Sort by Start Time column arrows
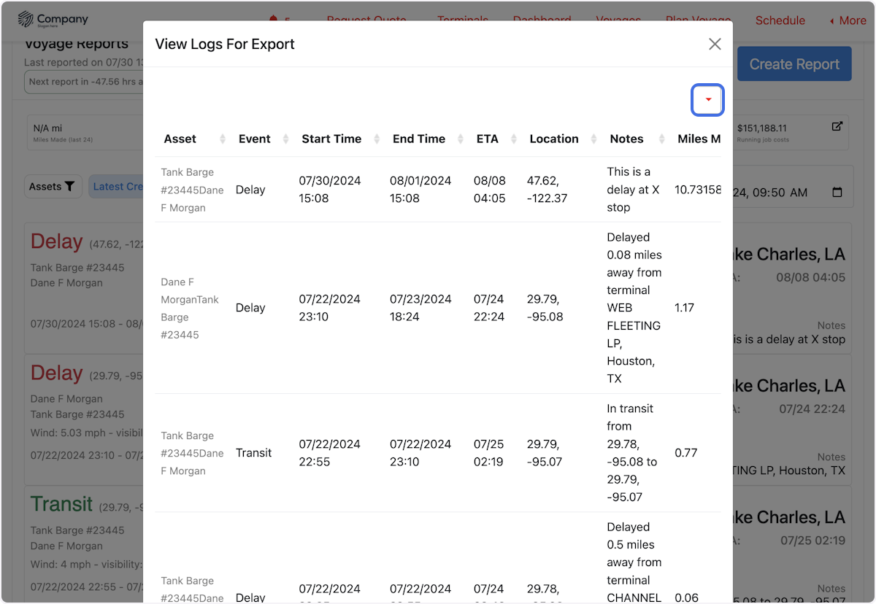This screenshot has width=876, height=604. 377,139
